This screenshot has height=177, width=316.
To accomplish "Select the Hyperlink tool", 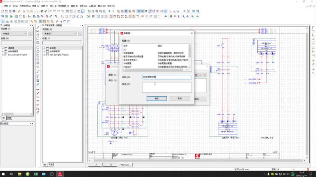I will 38,84.
